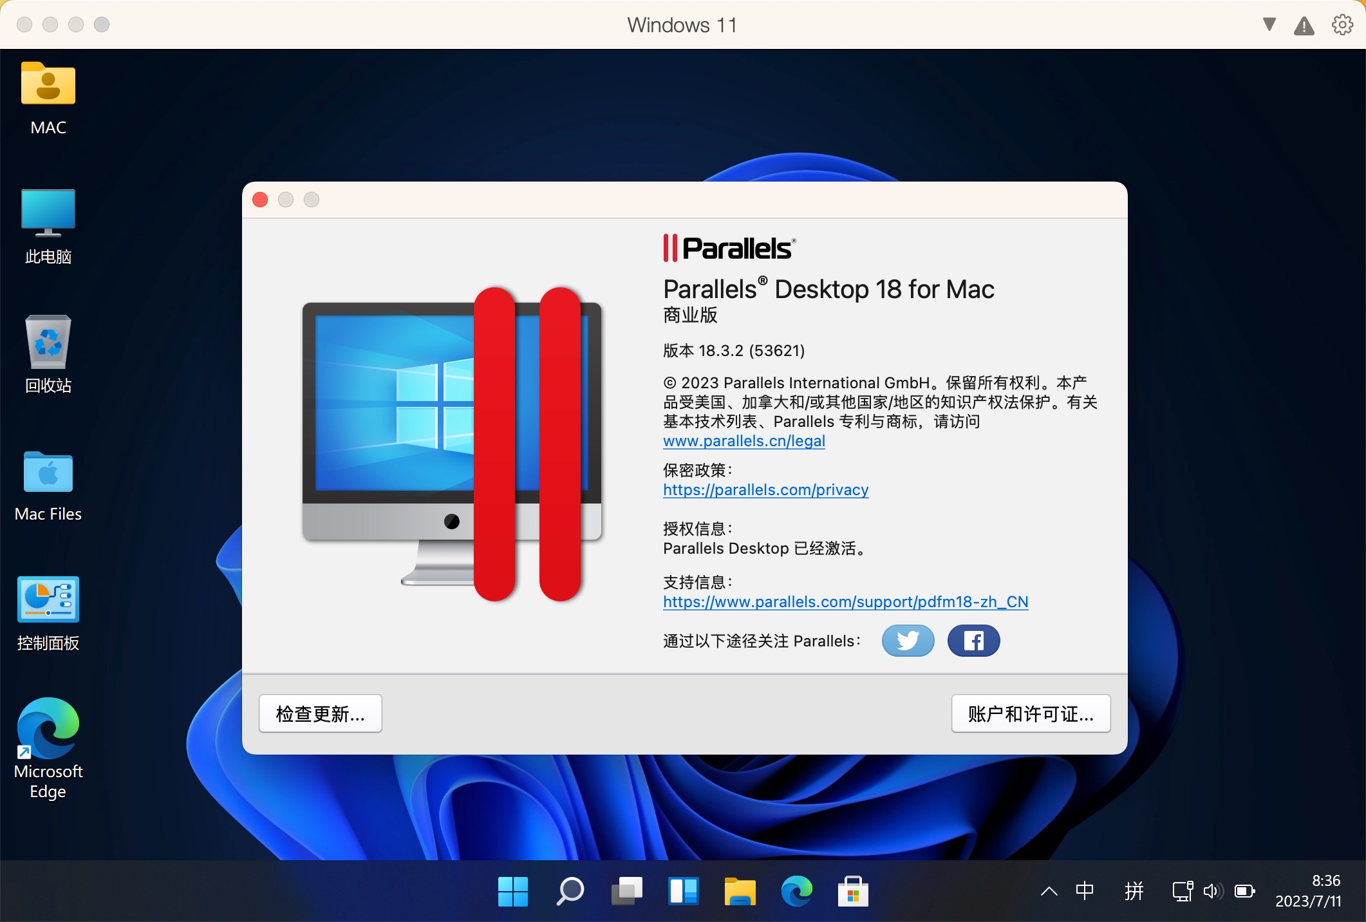Click the clock showing 8:36 and date
The width and height of the screenshot is (1366, 922).
[1309, 891]
